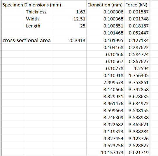Select the 'Width' label cell
Image resolution: width=158 pixels, height=156 pixels.
[38, 19]
